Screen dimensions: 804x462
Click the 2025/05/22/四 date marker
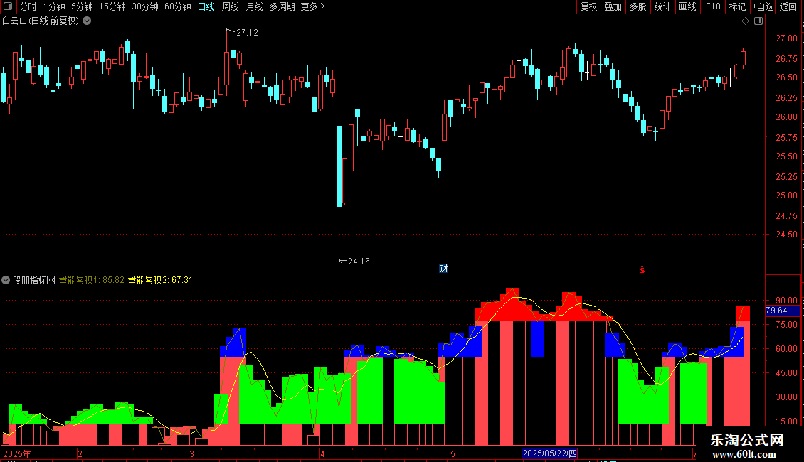tap(550, 453)
